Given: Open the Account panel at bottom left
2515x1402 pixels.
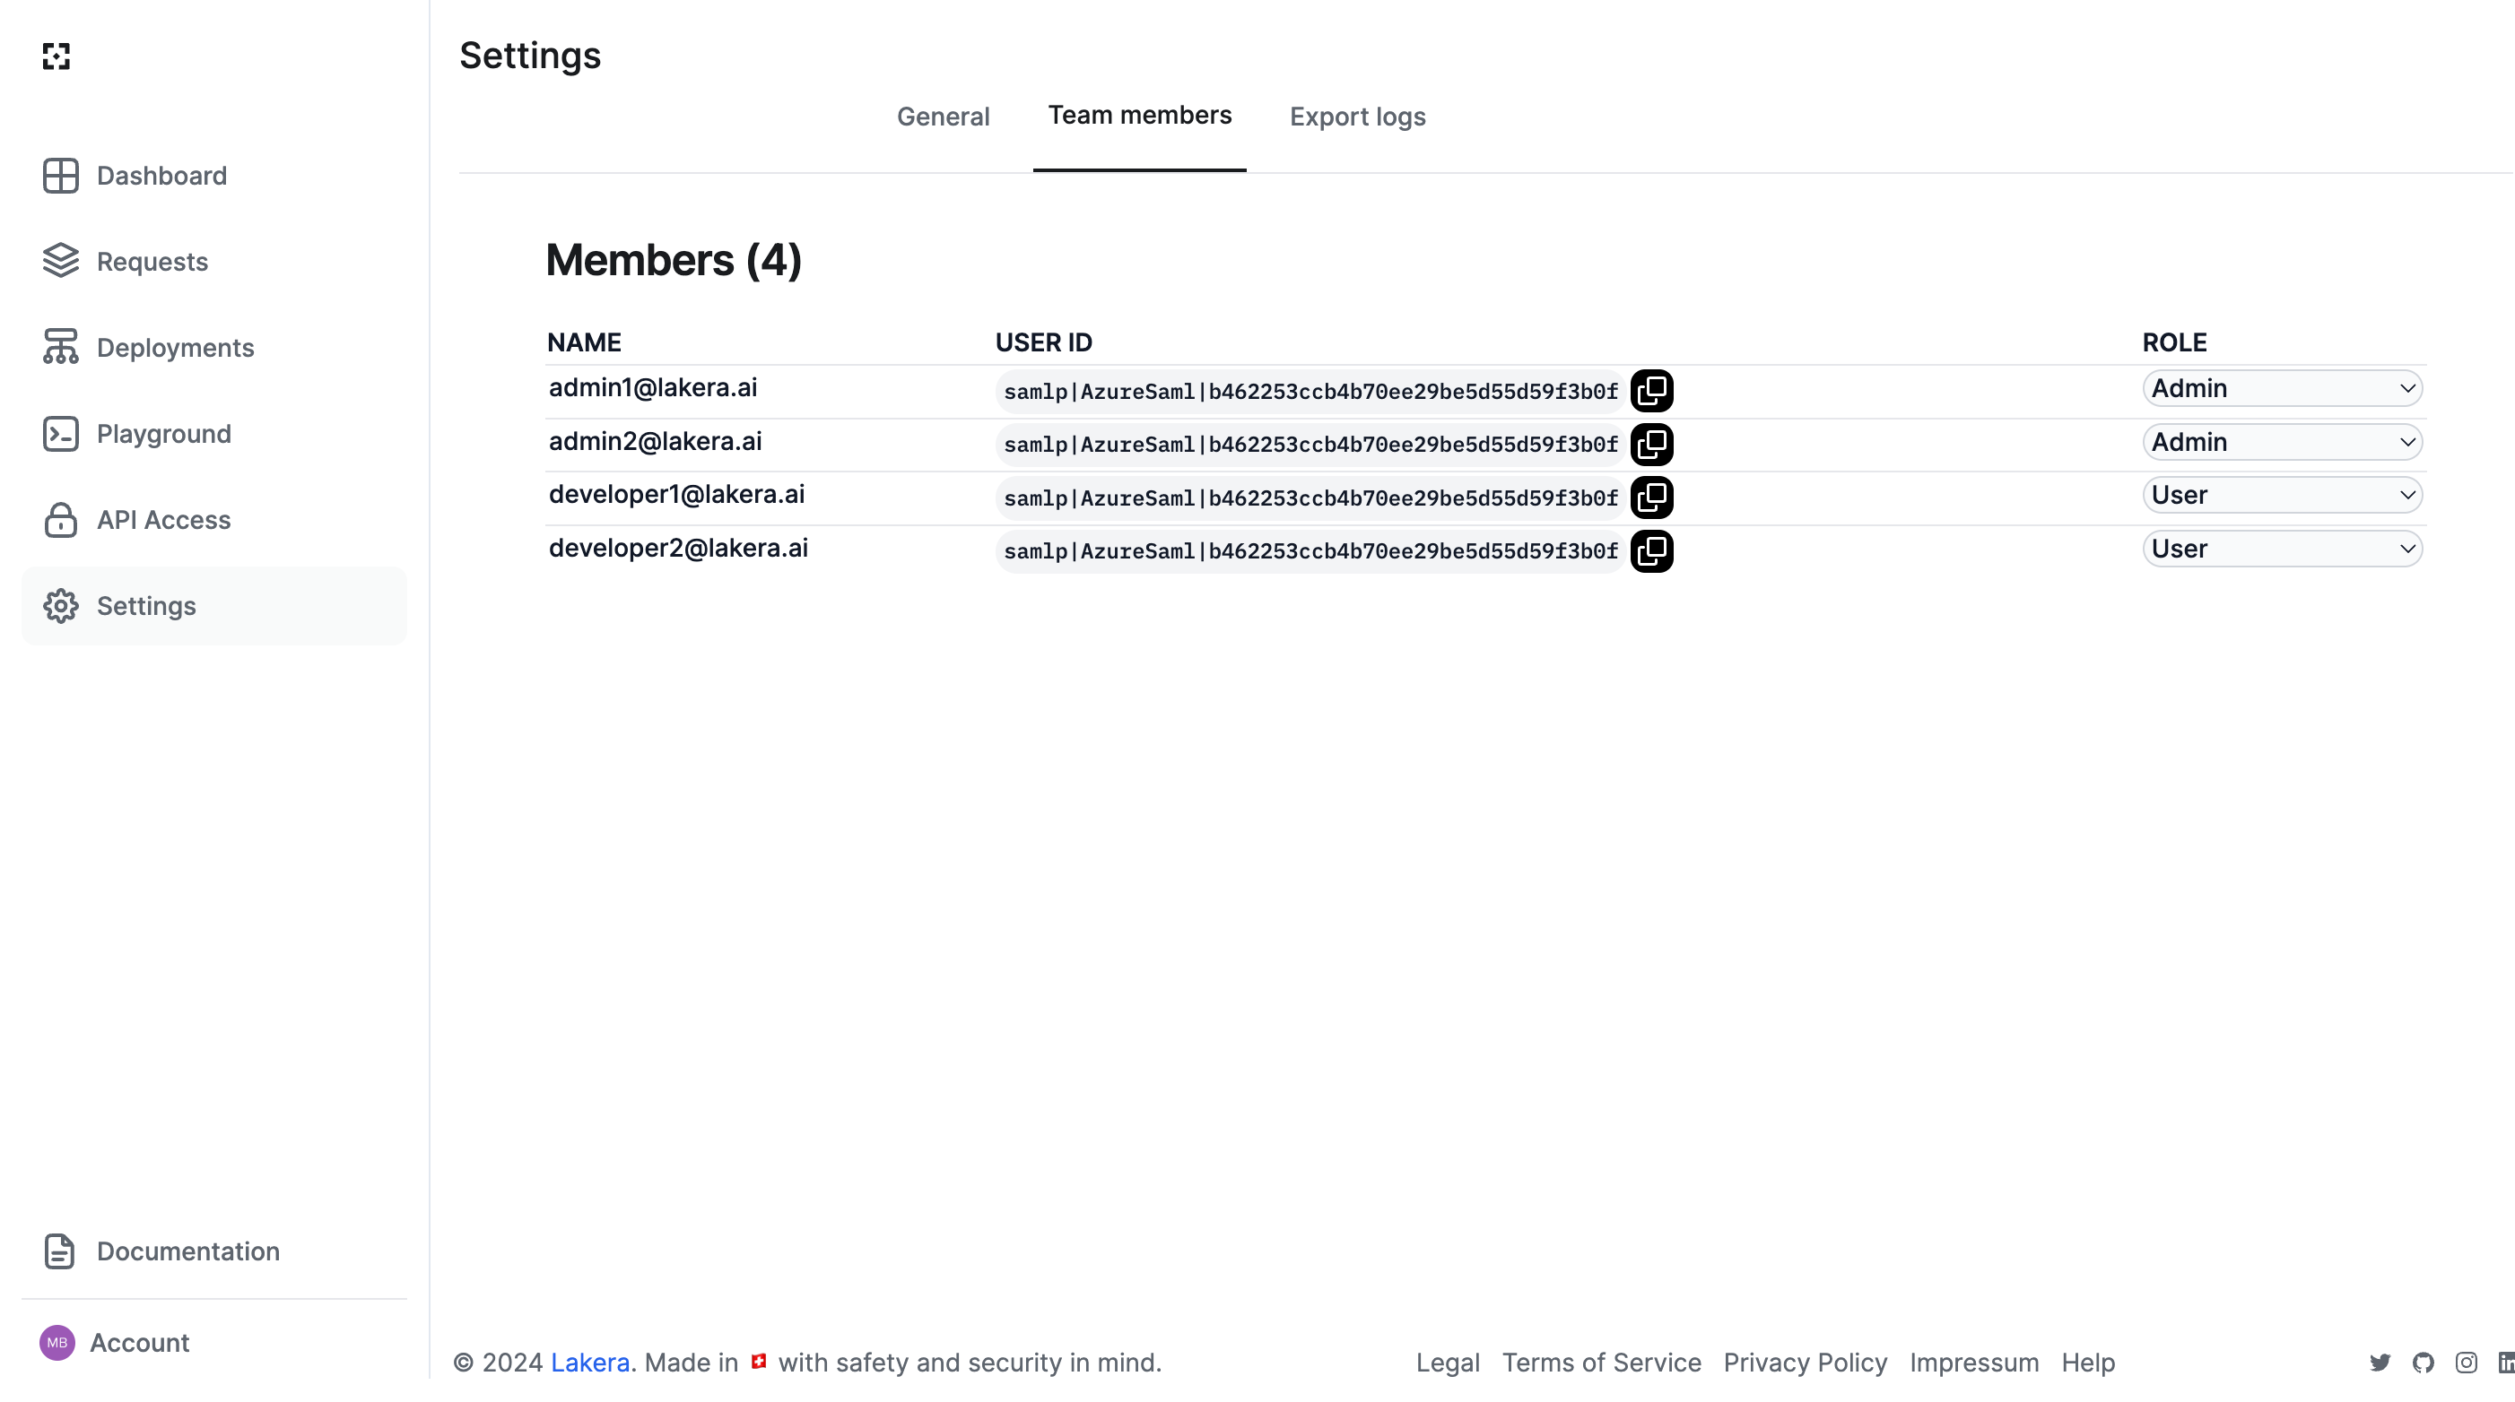Looking at the screenshot, I should (x=140, y=1342).
